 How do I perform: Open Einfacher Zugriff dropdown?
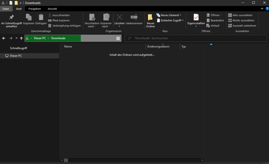pyautogui.click(x=170, y=20)
